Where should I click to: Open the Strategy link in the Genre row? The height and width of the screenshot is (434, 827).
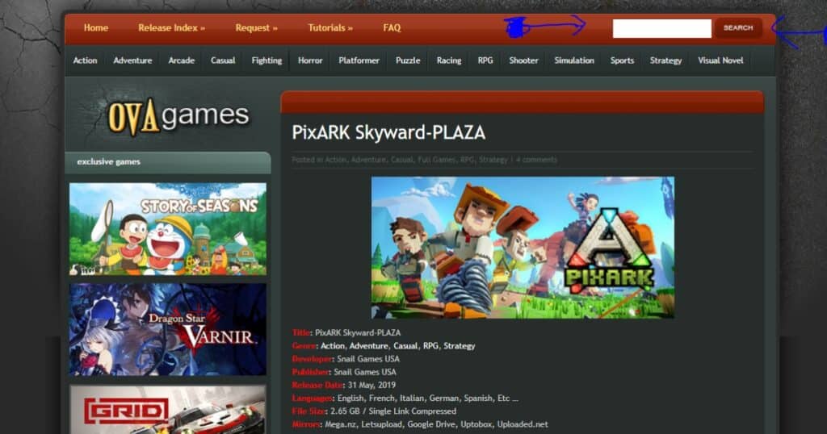click(x=459, y=346)
